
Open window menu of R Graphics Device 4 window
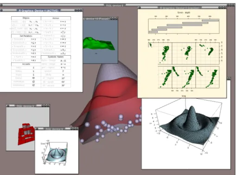coord(1,10)
